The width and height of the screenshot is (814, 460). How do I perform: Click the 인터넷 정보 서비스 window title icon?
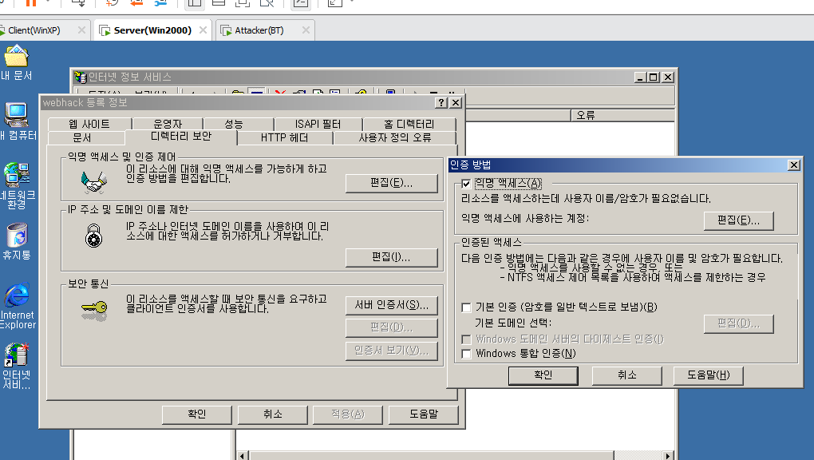click(x=80, y=77)
